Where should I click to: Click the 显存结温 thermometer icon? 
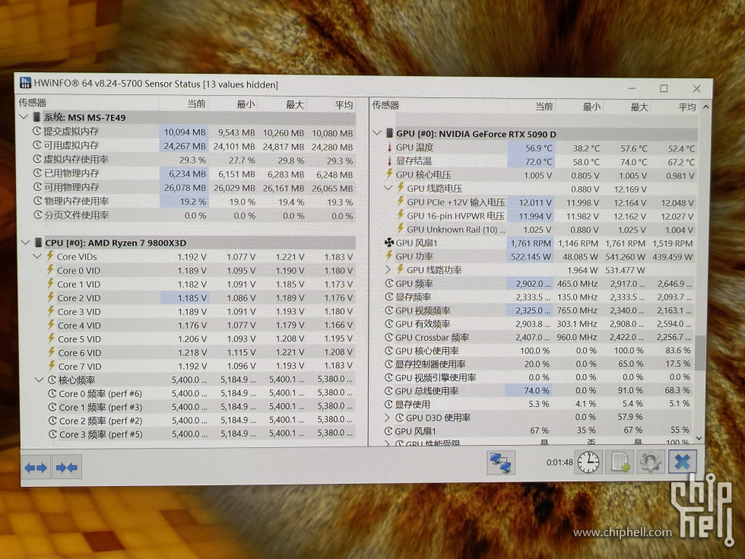pos(389,161)
